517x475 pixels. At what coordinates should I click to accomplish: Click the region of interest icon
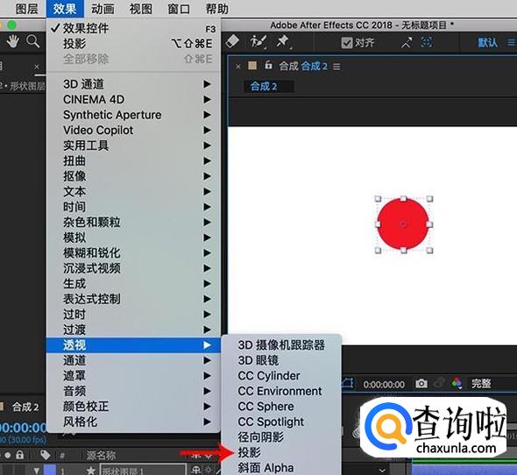(x=347, y=383)
